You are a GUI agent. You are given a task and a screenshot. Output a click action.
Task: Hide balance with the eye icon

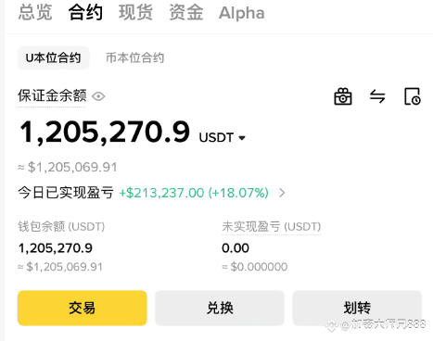point(98,96)
